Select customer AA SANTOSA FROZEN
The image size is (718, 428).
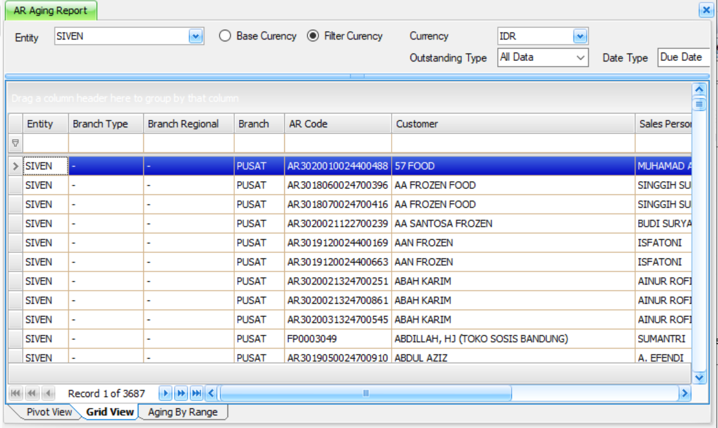pyautogui.click(x=513, y=223)
